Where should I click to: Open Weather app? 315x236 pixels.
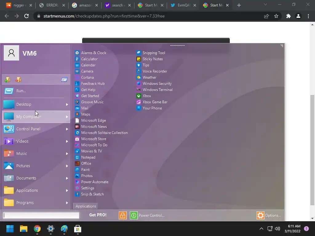[146, 77]
